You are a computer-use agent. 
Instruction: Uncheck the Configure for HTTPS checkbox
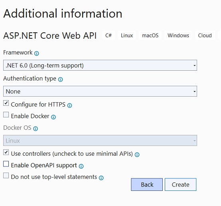coord(6,103)
